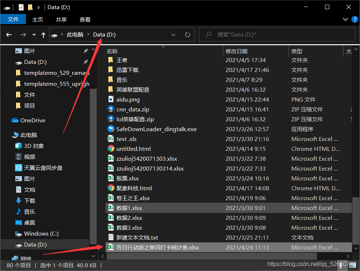360x271 pixels.
Task: Sort by the 修改日期 column header
Action: pyautogui.click(x=237, y=51)
